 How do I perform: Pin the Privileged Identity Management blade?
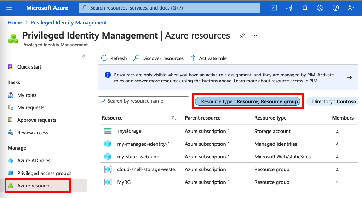[x=242, y=36]
